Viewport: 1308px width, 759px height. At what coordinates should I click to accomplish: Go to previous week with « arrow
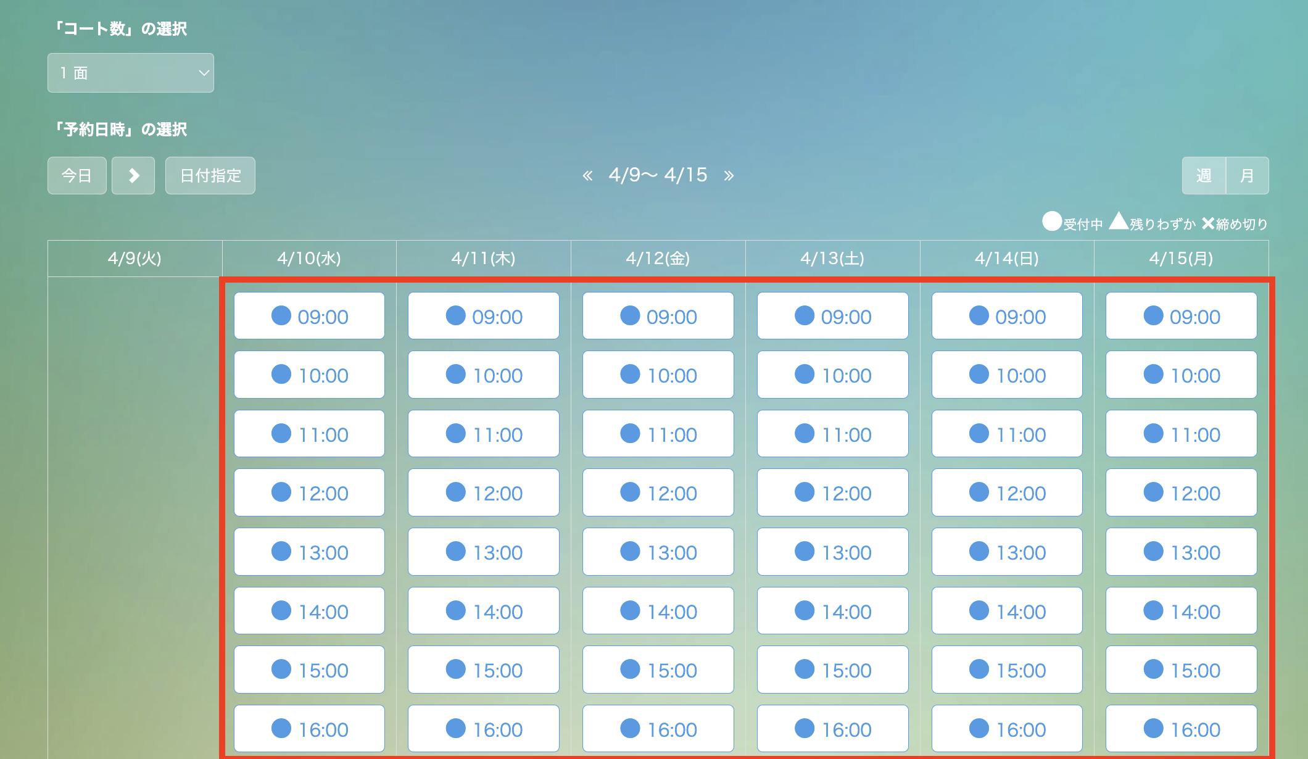coord(587,176)
